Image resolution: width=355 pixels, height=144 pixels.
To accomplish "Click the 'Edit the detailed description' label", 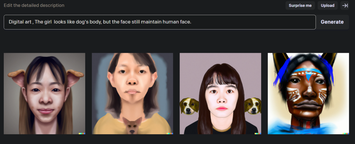I will (34, 5).
